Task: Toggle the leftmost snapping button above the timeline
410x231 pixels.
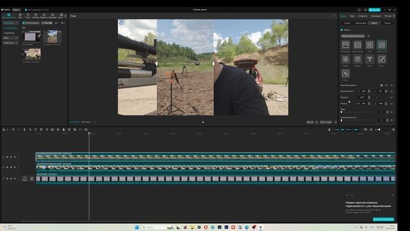Action: click(337, 130)
